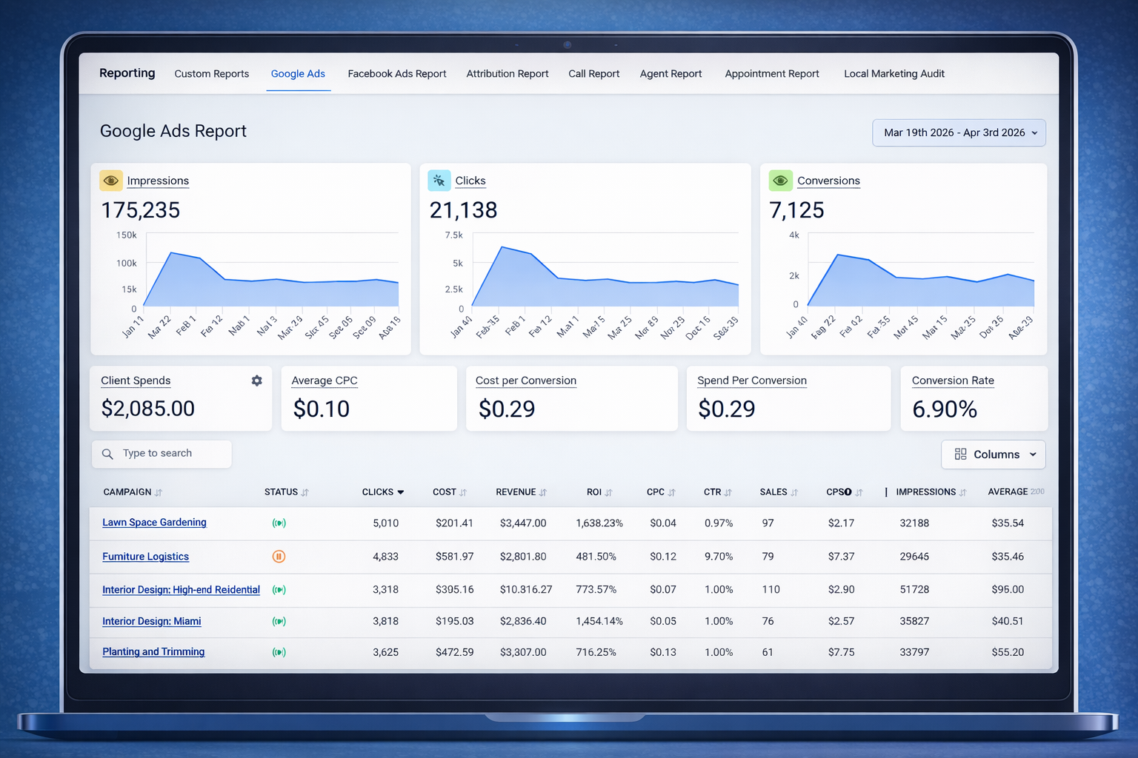Click the Impressions eye icon
Image resolution: width=1138 pixels, height=758 pixels.
111,180
